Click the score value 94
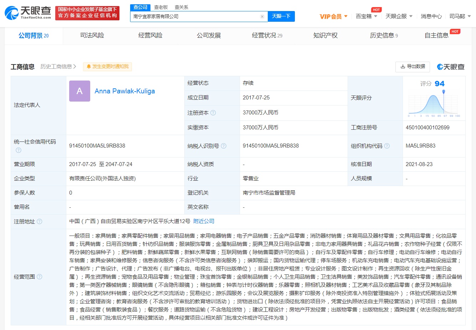476x330 pixels. tap(439, 84)
